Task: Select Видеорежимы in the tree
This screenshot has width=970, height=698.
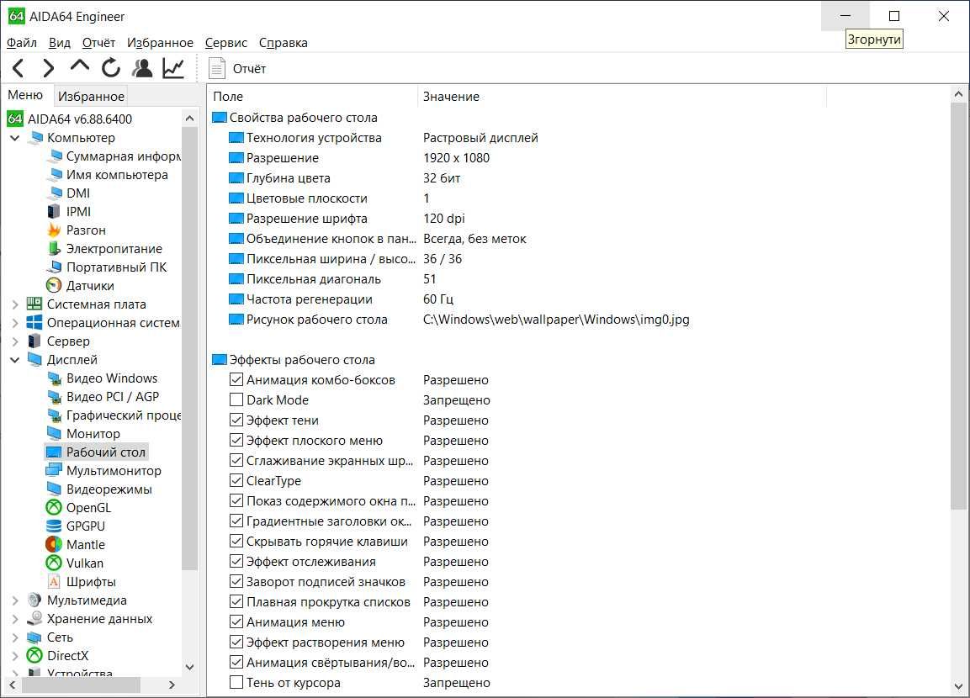Action: 109,489
